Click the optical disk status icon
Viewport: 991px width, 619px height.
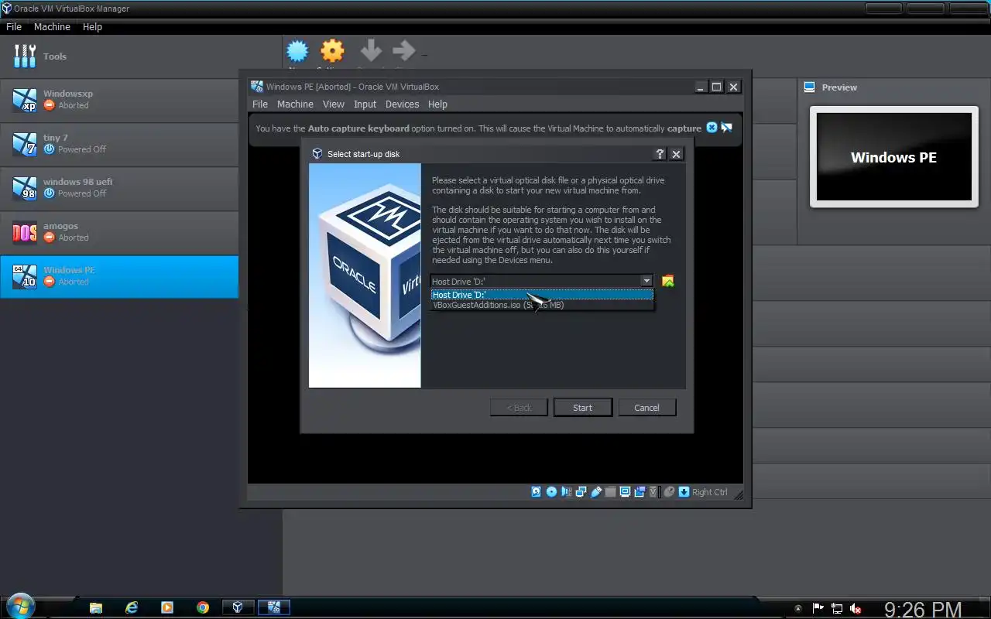551,491
